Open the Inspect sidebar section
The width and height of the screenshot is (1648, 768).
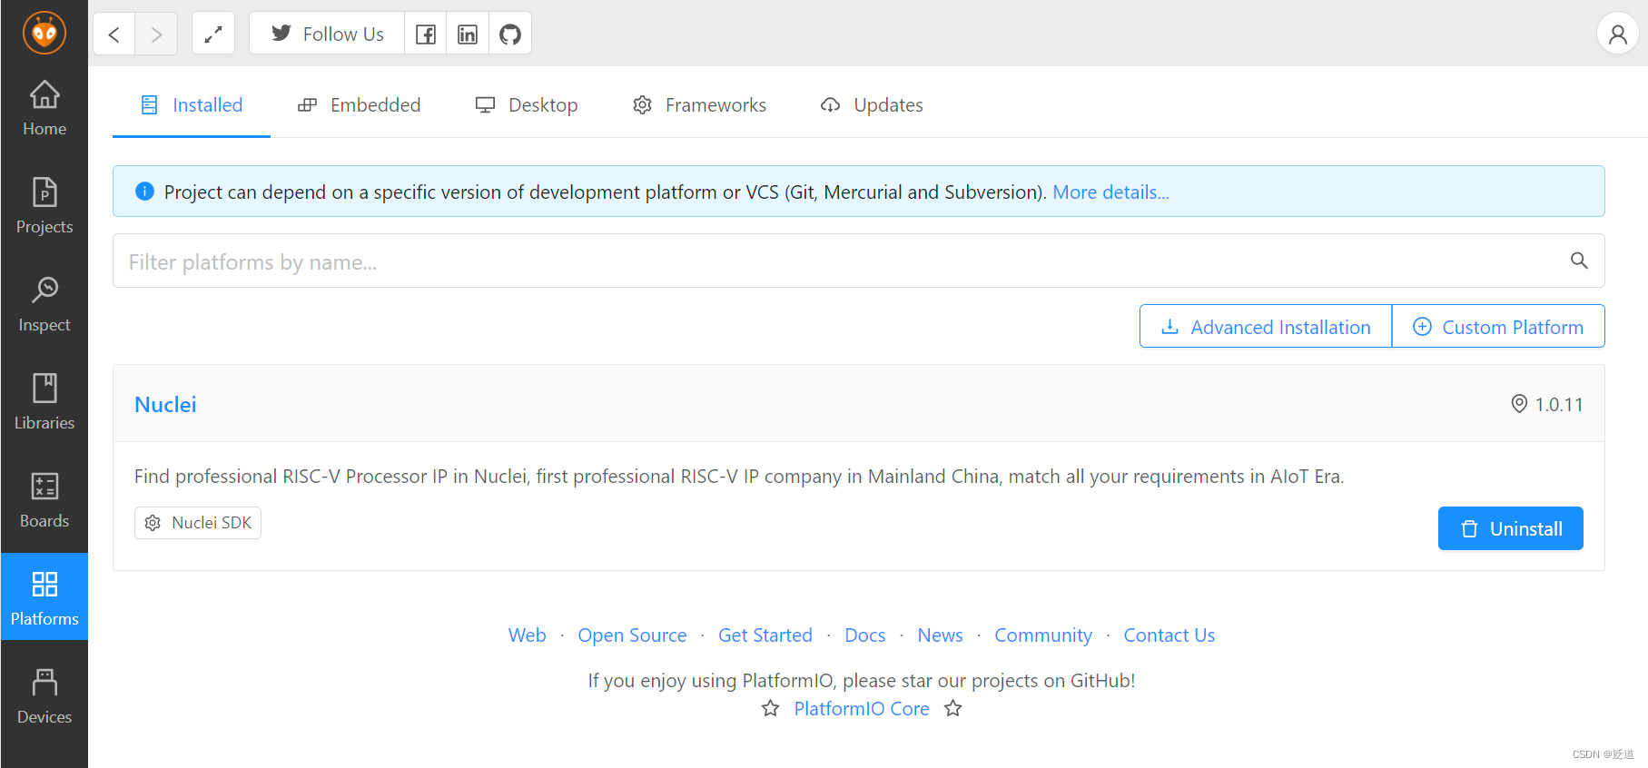pyautogui.click(x=44, y=305)
